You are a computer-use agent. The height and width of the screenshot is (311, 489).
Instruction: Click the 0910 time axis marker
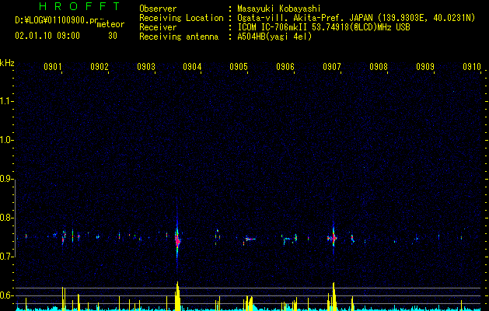point(472,67)
